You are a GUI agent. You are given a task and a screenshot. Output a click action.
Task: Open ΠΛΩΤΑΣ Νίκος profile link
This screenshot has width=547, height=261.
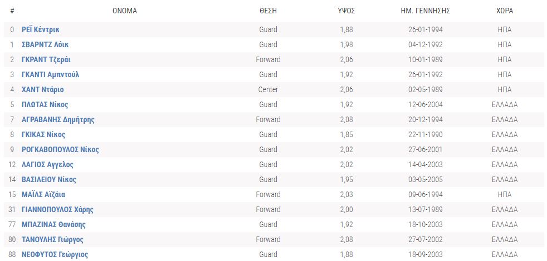(45, 104)
